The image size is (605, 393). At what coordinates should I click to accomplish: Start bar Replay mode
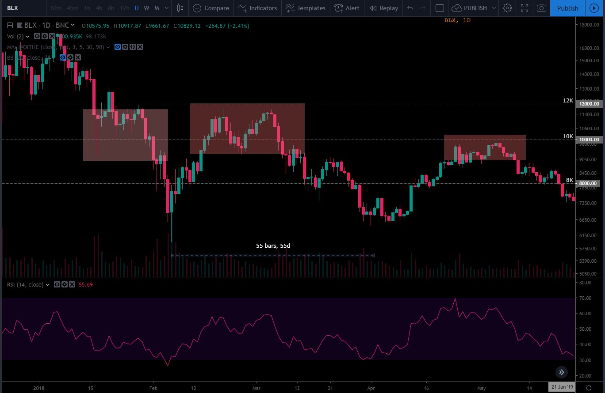383,8
